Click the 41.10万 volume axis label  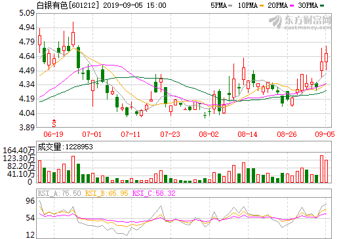pos(21,174)
